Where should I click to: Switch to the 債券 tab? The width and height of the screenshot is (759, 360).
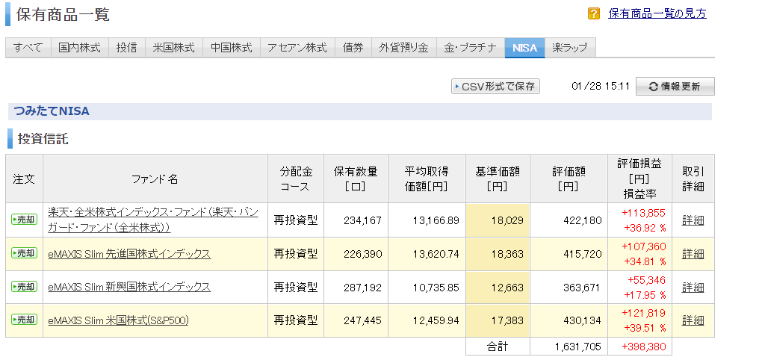tap(353, 47)
